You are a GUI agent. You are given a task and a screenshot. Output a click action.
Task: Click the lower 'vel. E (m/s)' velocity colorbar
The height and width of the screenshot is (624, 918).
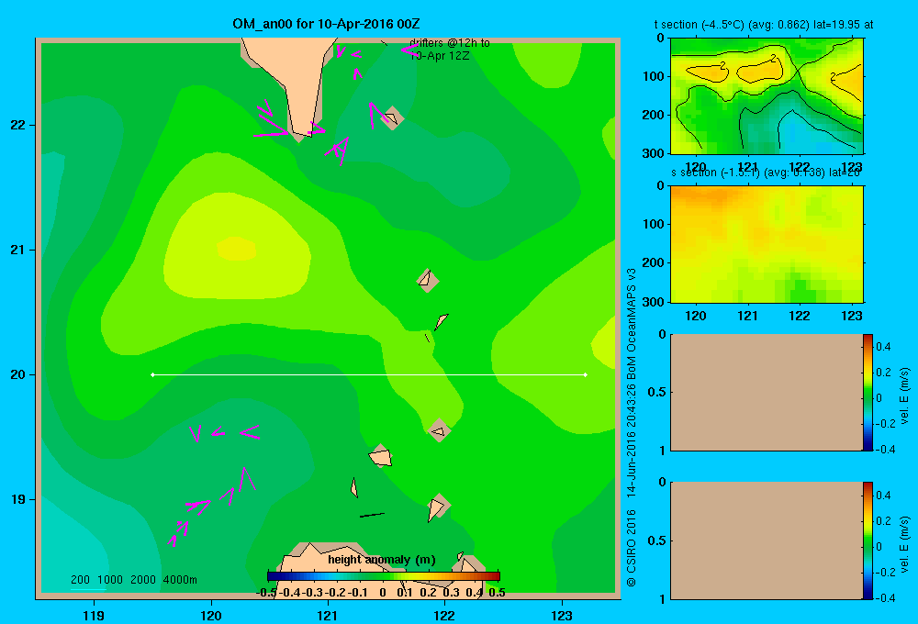[x=868, y=540]
